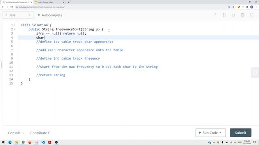Screen dimensions: 259x145
Task: Expand the Console panel
Action: point(16,133)
